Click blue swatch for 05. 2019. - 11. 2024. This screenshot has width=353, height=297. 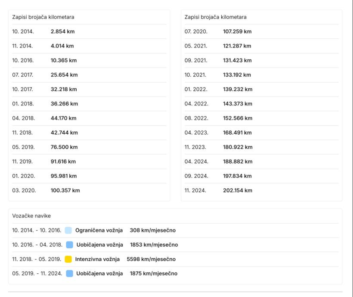(70, 273)
